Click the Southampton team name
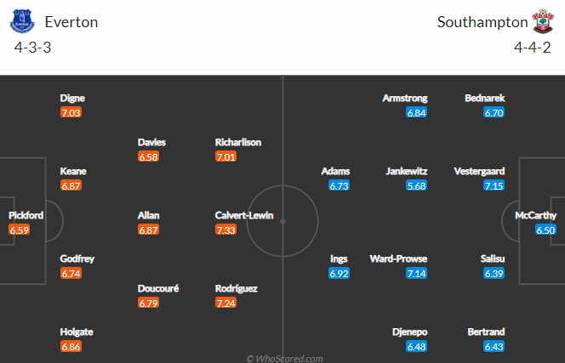This screenshot has height=363, width=565. pyautogui.click(x=482, y=22)
